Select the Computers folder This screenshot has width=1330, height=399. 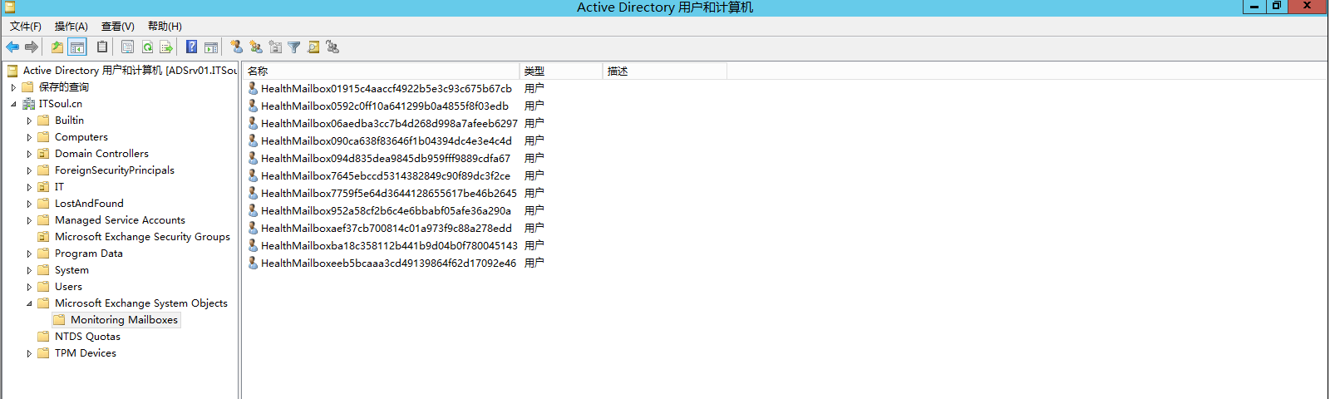pos(81,137)
